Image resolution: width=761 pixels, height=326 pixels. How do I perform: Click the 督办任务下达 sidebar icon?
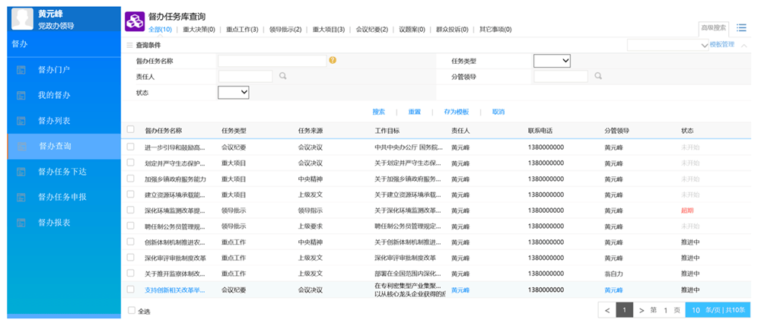tap(21, 172)
